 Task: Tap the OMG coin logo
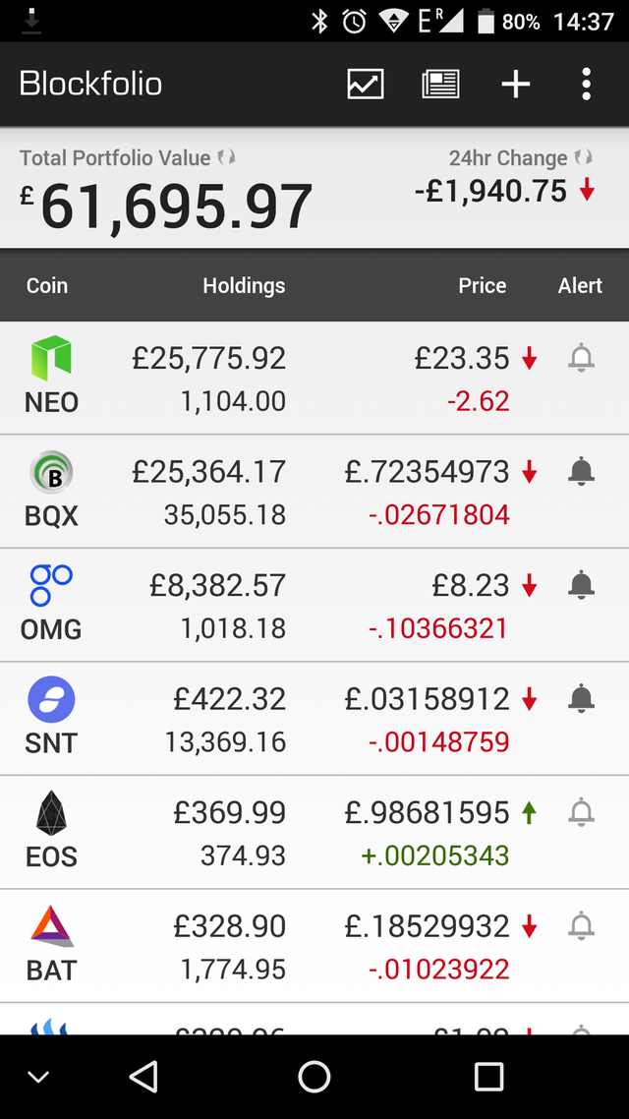tap(51, 585)
